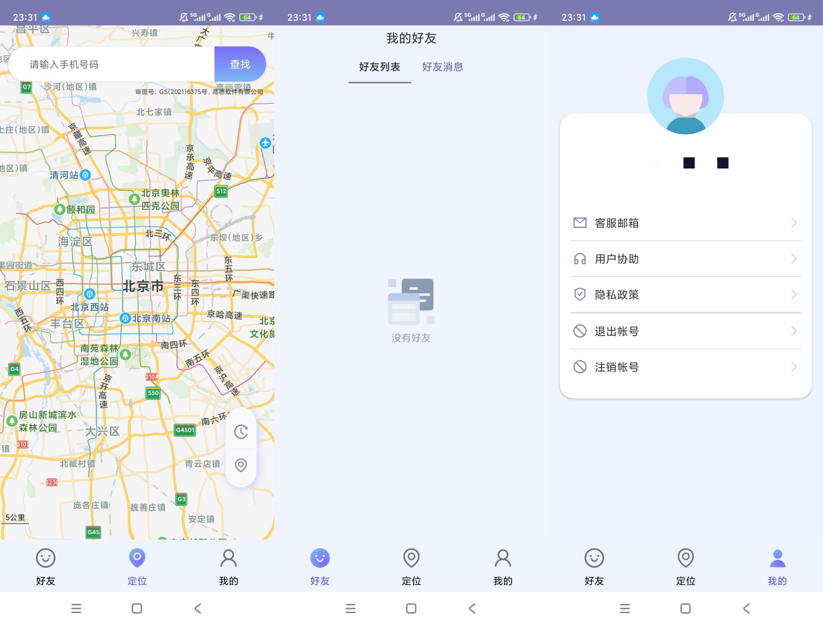The width and height of the screenshot is (823, 625).
Task: Tap the locate-me pin button on map
Action: click(241, 465)
